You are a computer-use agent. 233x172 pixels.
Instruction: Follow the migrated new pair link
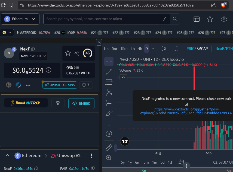tap(186, 111)
